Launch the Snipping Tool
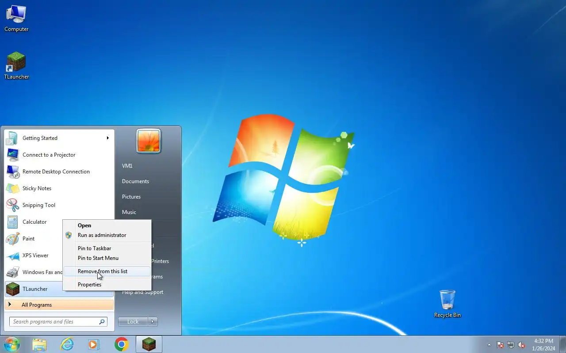 point(59,205)
